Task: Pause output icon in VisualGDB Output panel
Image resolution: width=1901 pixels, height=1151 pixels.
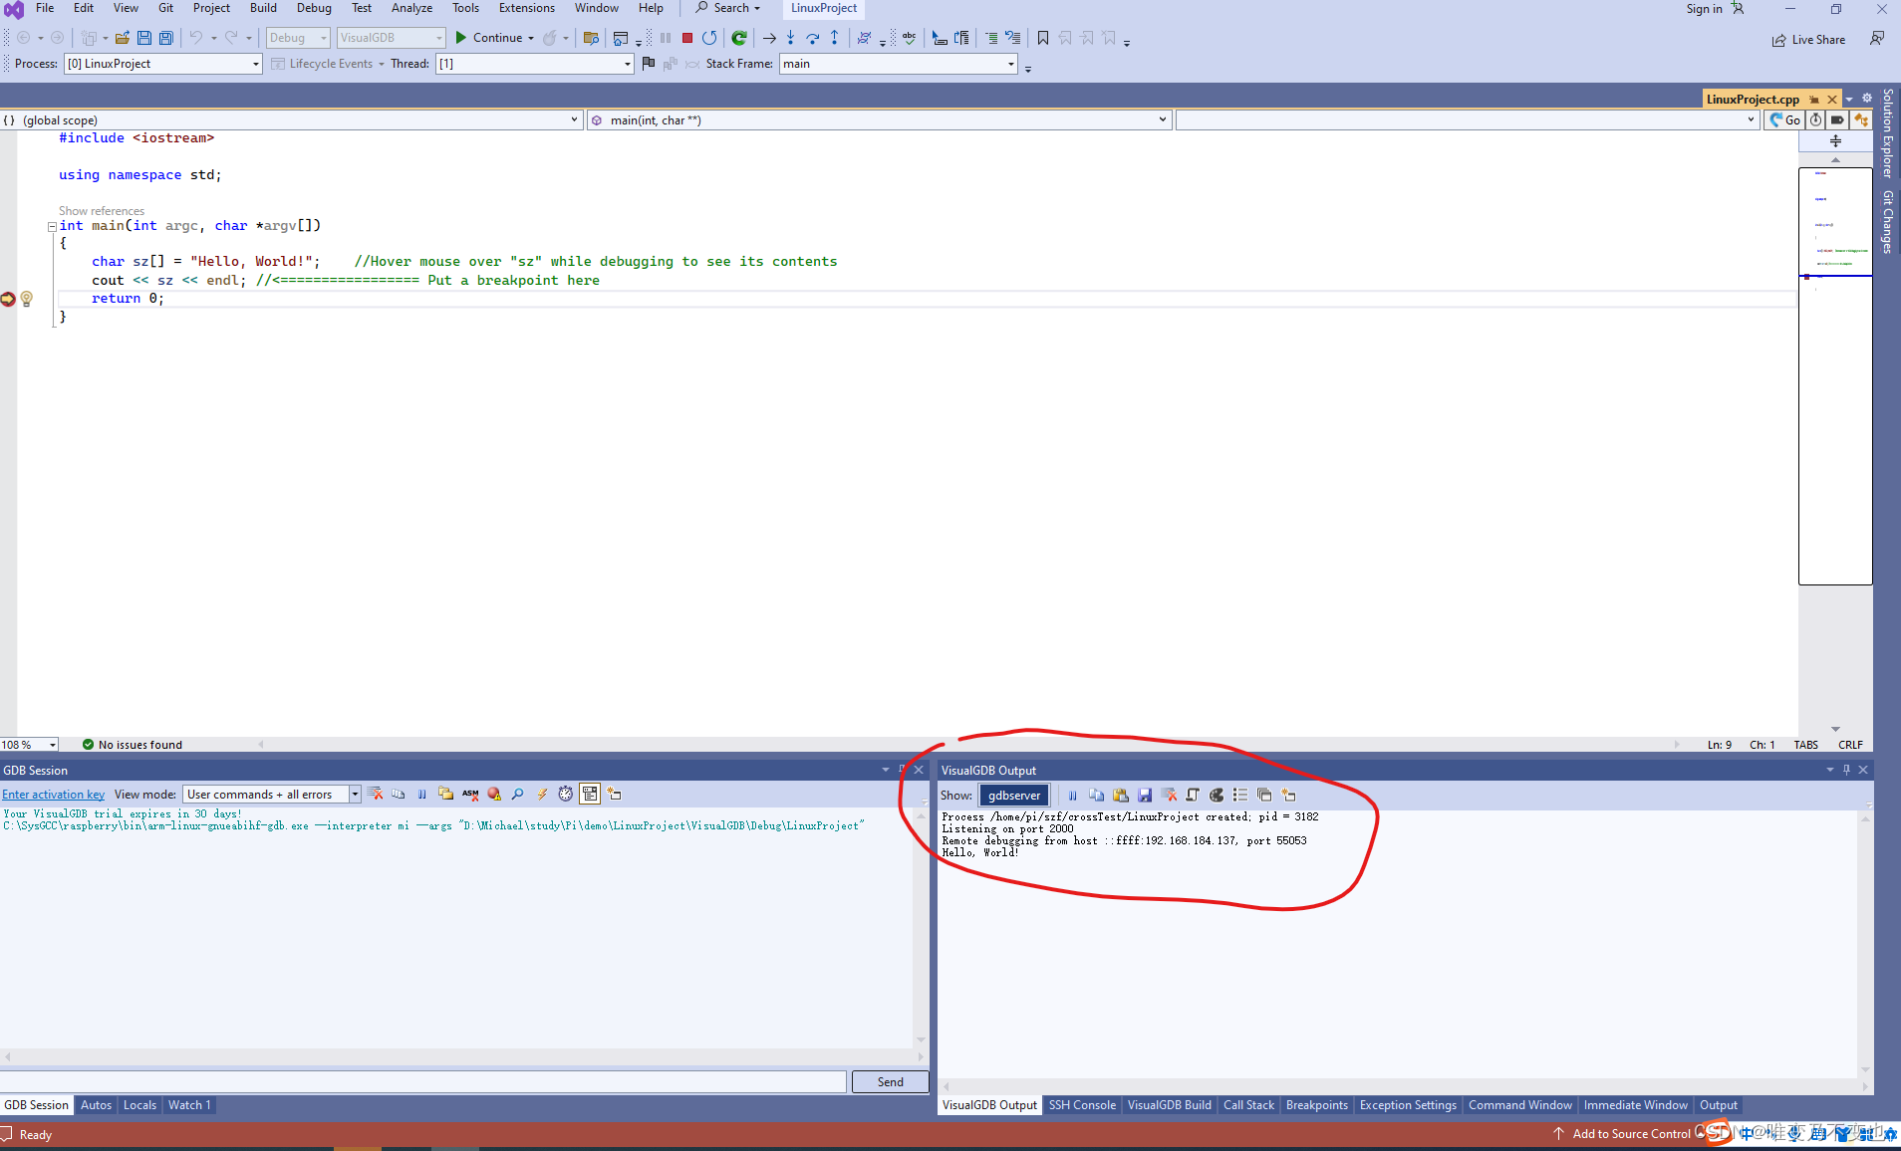Action: 1073,795
